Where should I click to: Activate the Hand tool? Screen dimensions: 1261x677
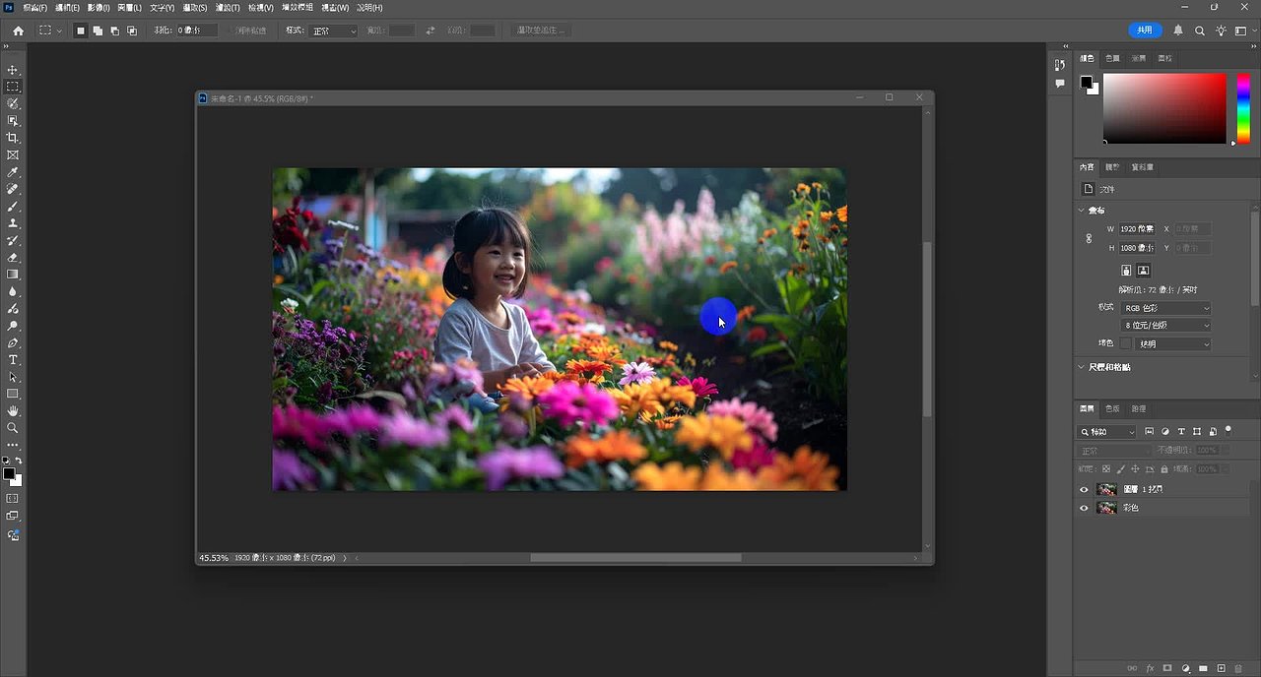tap(13, 410)
